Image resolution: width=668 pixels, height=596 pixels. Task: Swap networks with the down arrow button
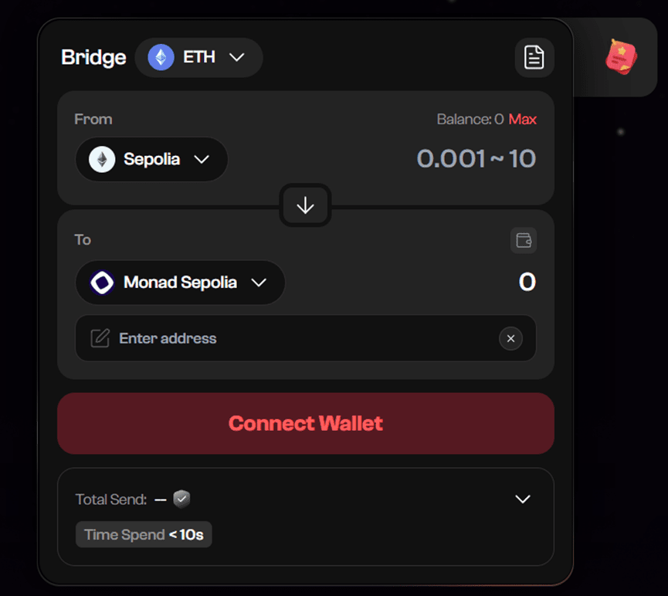tap(305, 205)
